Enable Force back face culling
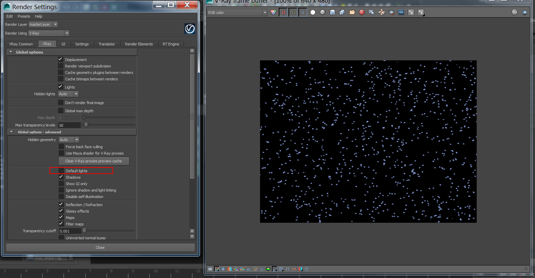The width and height of the screenshot is (535, 278). (61, 146)
